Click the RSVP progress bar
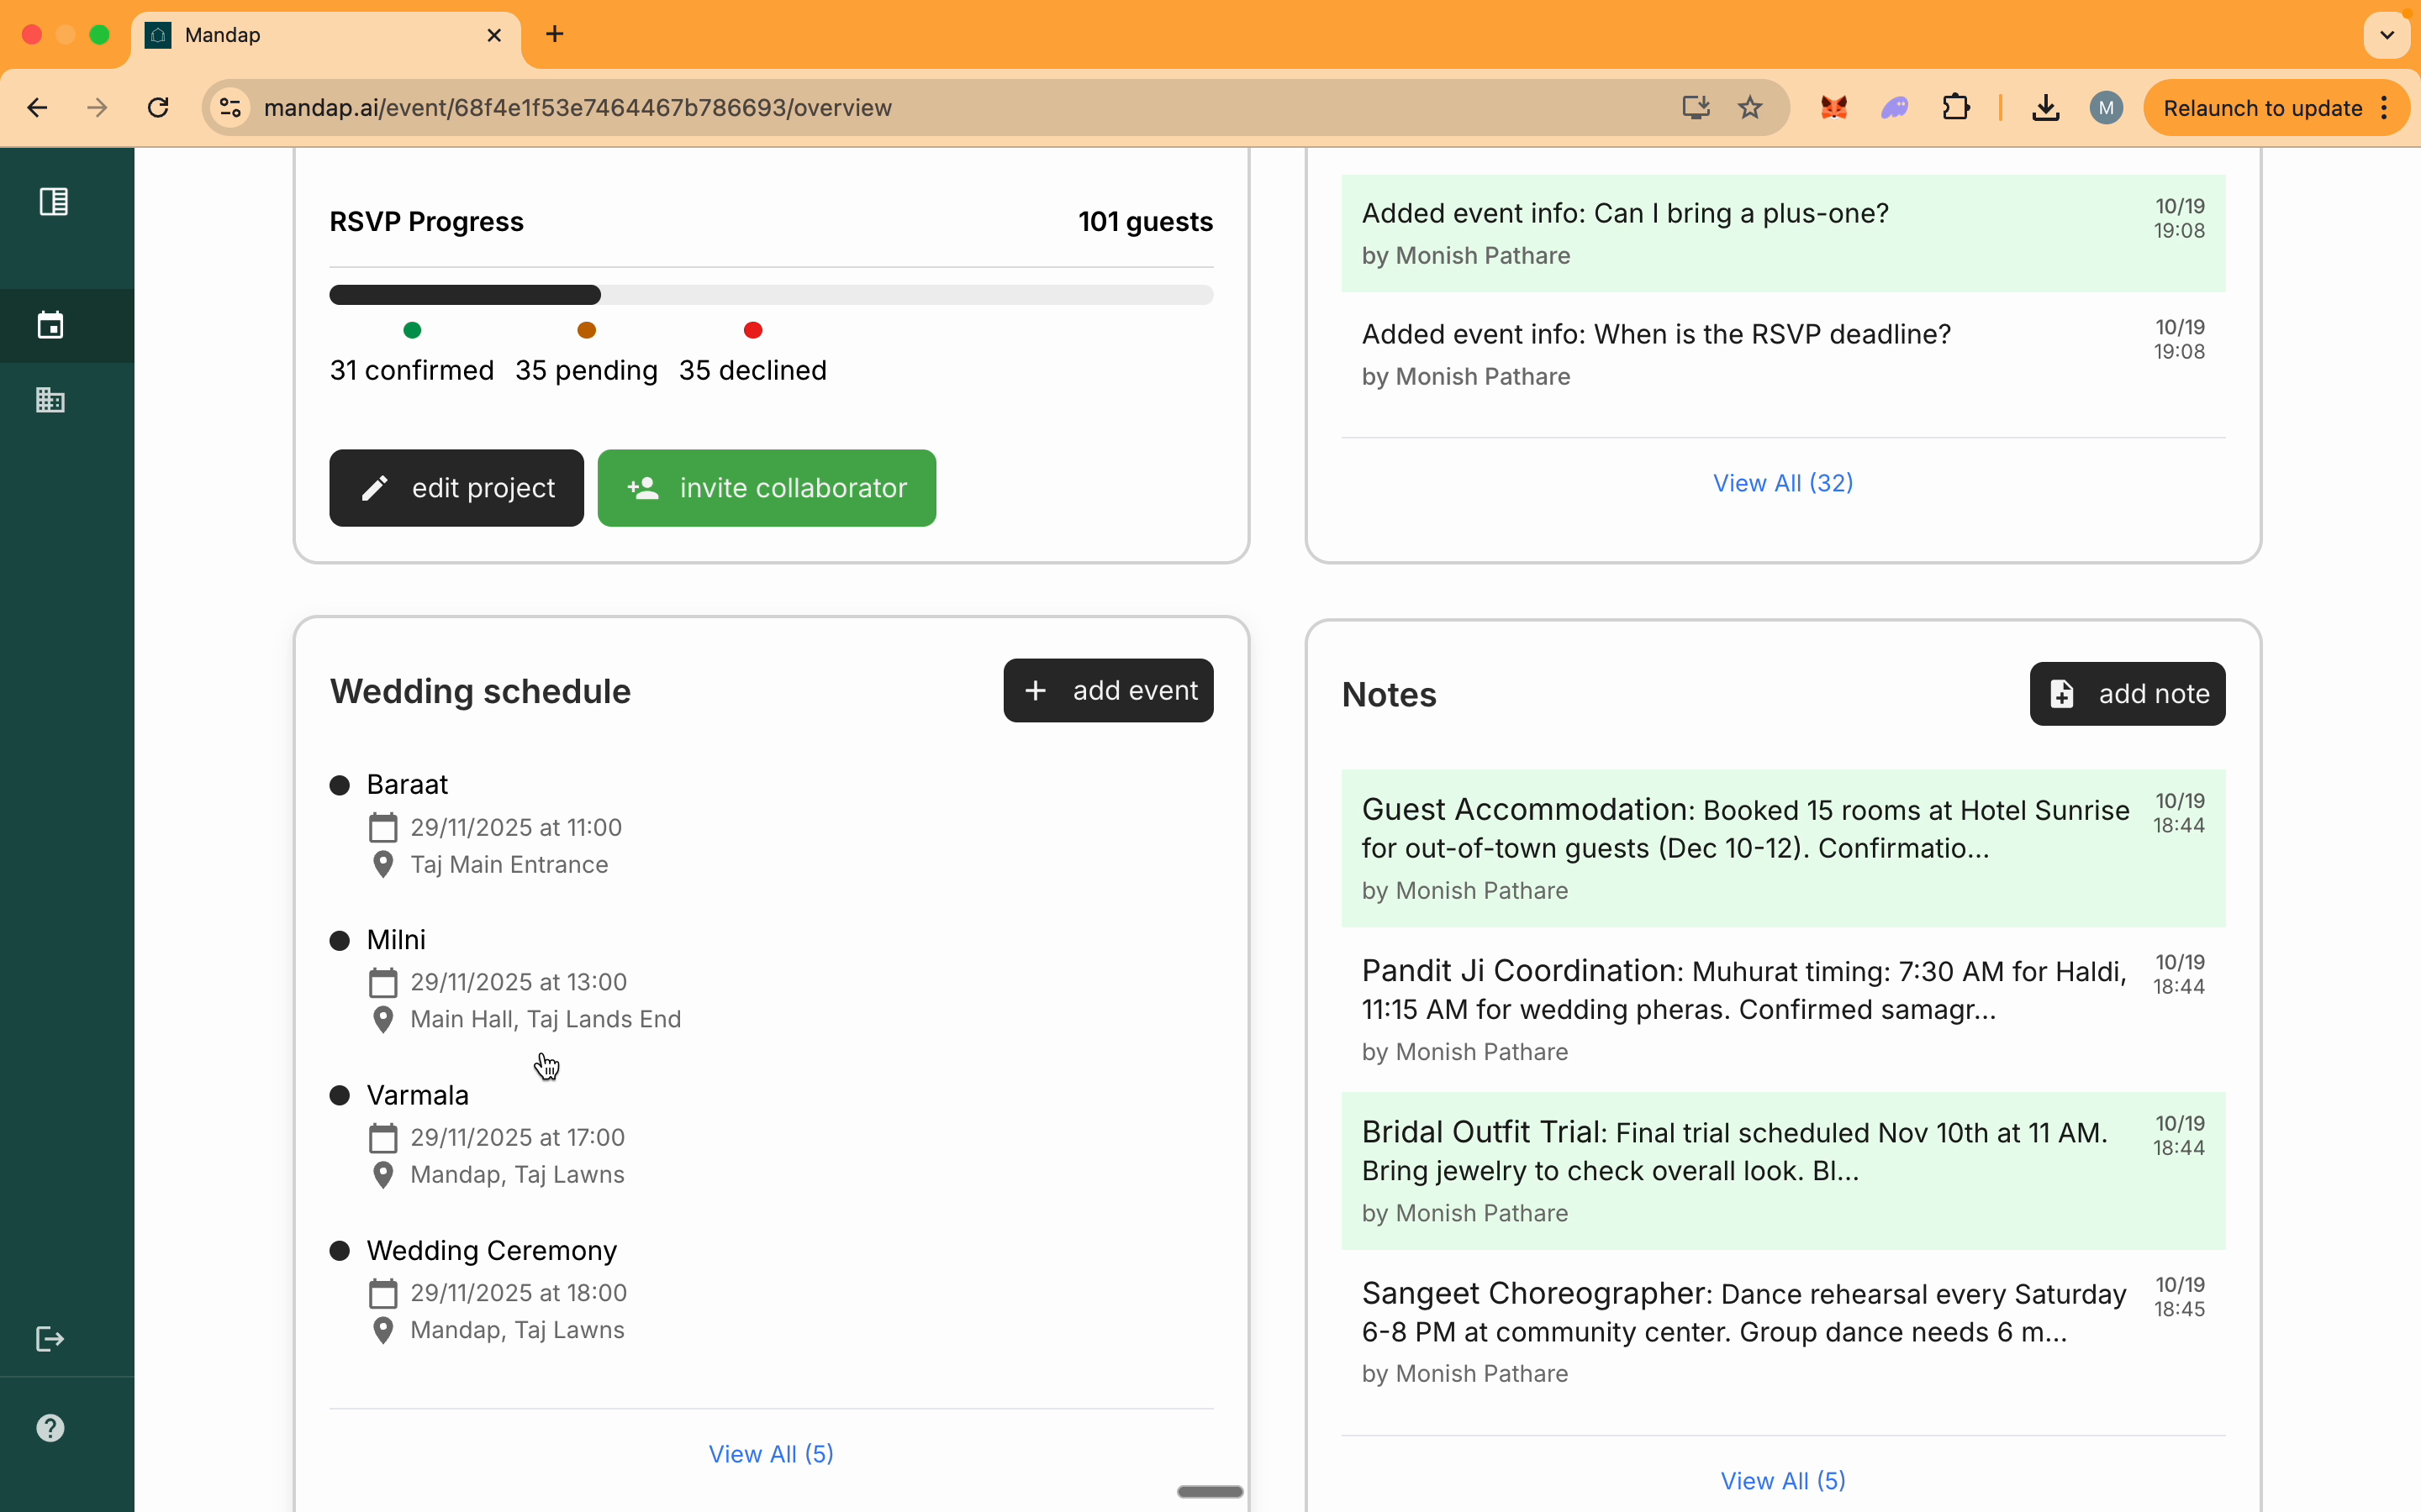 tap(770, 294)
